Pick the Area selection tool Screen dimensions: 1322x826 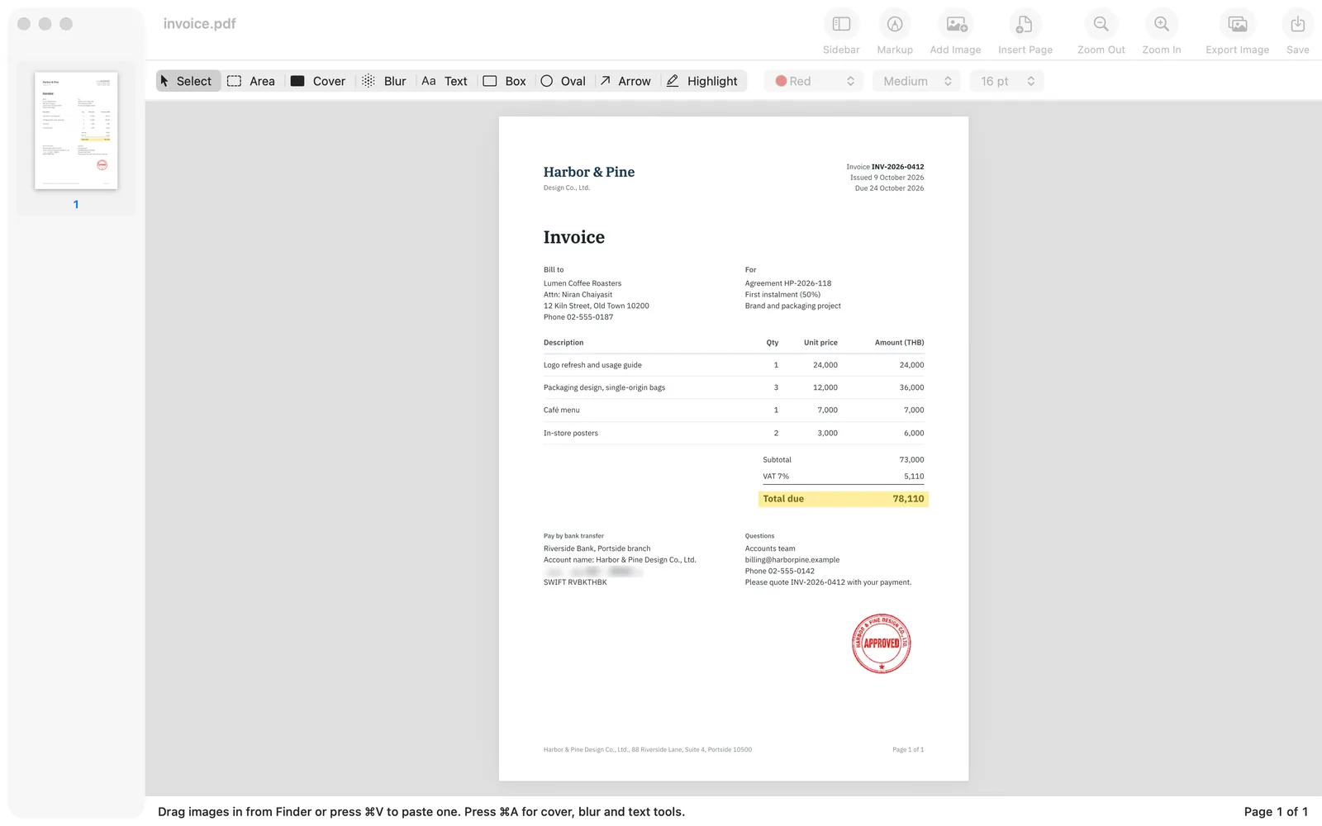pos(251,81)
